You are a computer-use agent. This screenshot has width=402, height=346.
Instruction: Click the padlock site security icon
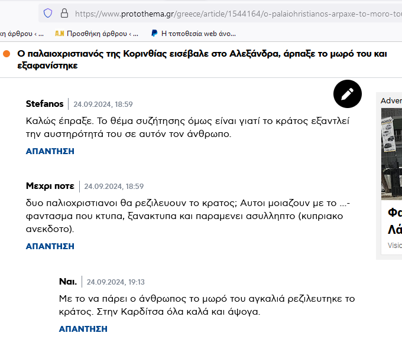[x=64, y=13]
